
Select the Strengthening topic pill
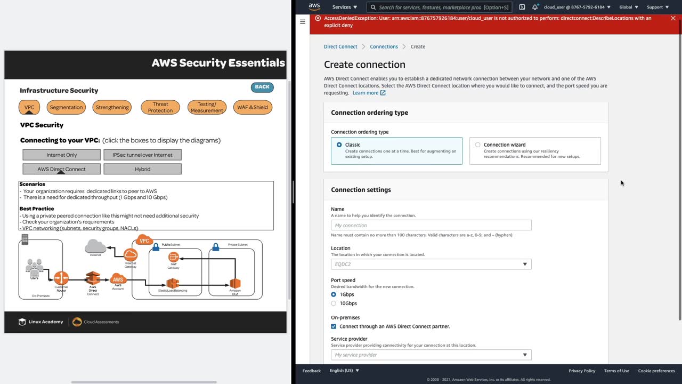click(x=112, y=107)
